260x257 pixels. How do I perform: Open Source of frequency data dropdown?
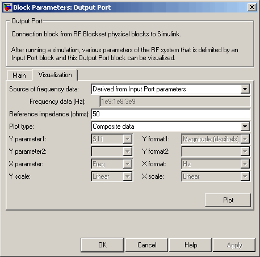[170, 89]
